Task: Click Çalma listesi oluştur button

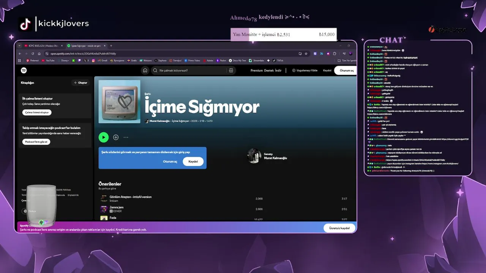Action: (x=37, y=113)
